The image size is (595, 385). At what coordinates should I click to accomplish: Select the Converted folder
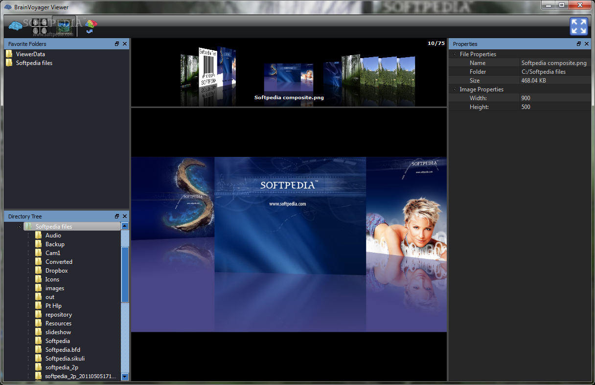point(59,262)
